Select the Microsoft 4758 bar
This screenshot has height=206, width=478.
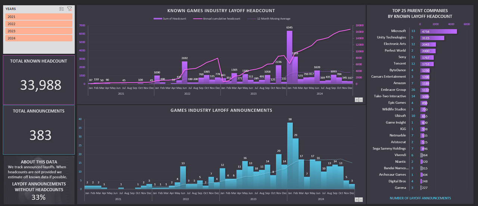438,31
